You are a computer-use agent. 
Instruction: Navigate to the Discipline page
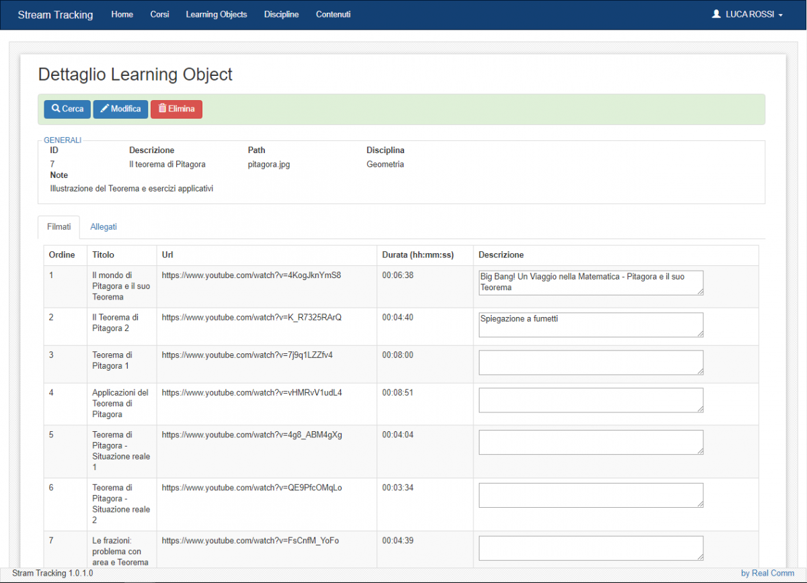point(281,15)
